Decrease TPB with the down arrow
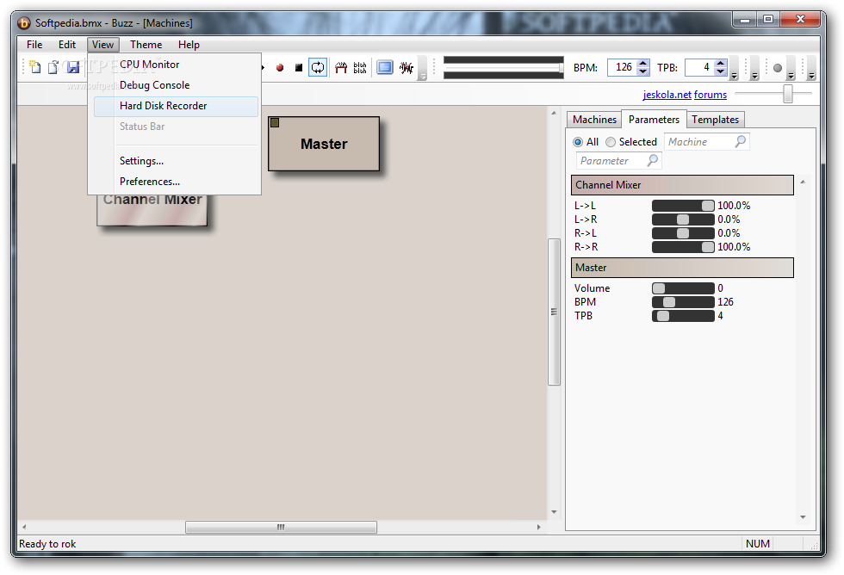The image size is (844, 575). click(721, 71)
